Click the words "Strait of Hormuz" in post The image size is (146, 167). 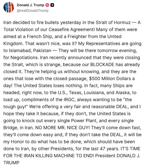coord(113,23)
